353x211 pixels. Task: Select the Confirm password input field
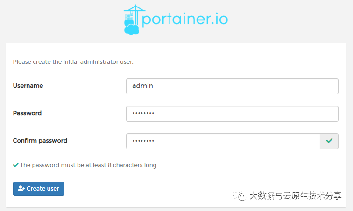tap(223, 141)
